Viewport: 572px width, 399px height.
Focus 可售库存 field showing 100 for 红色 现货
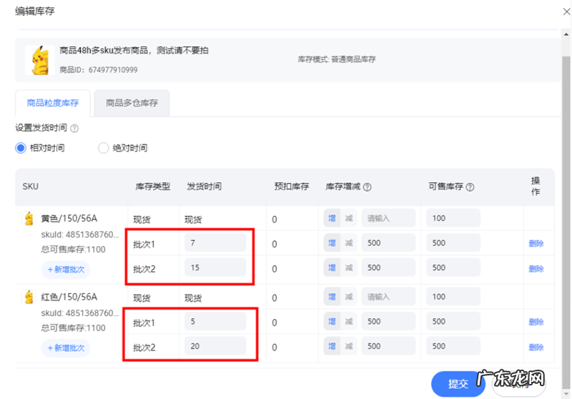453,297
